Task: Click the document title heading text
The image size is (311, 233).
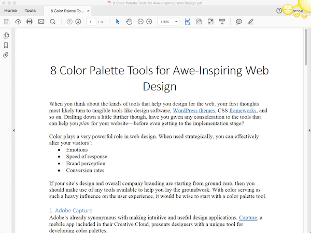Action: click(159, 79)
